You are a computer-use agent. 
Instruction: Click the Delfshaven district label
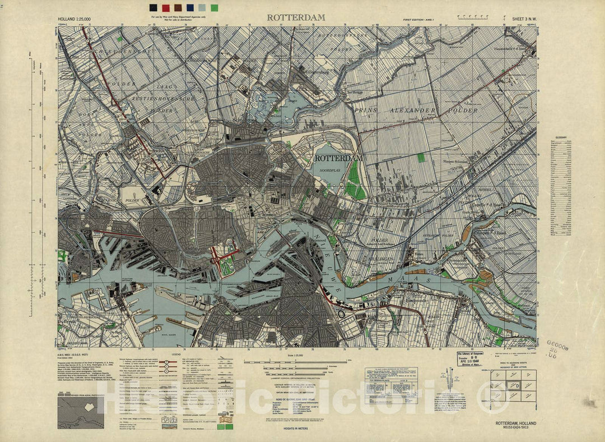[197, 250]
